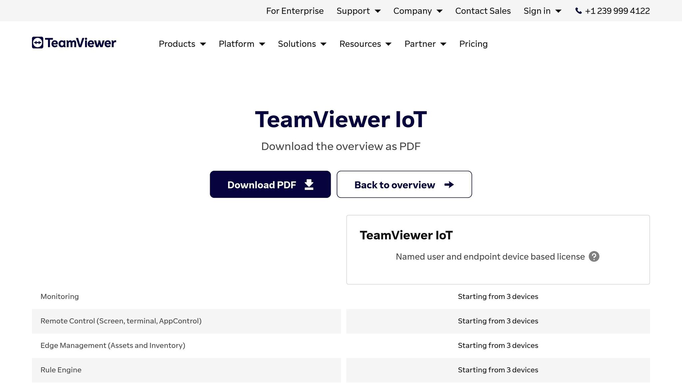Open the Pricing page

click(473, 44)
